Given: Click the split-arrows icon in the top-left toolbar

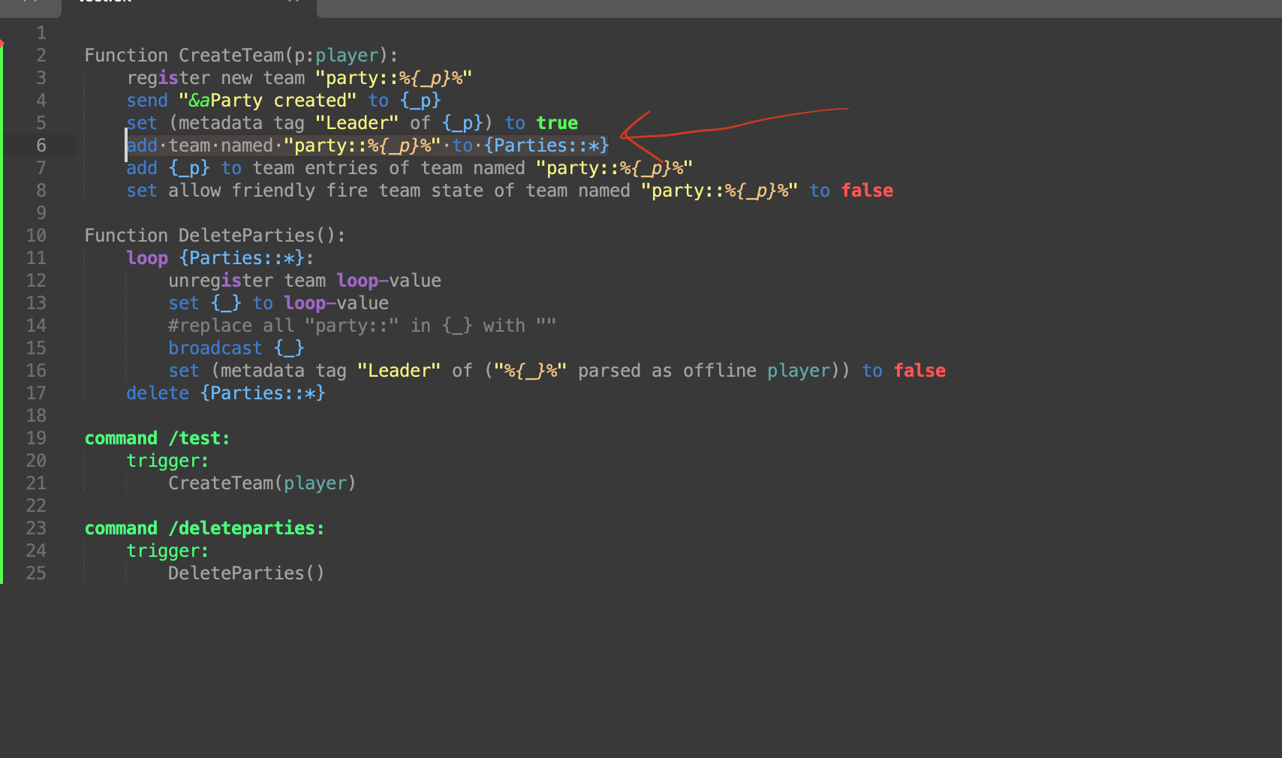Looking at the screenshot, I should click(x=31, y=2).
